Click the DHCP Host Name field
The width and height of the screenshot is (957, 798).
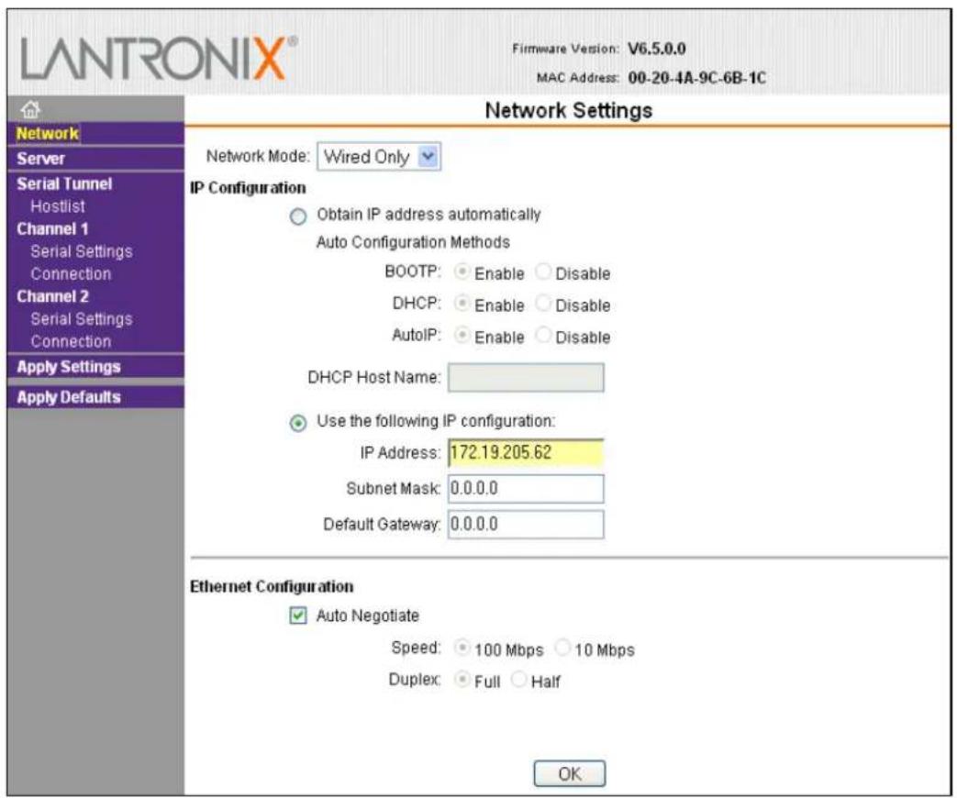[526, 378]
